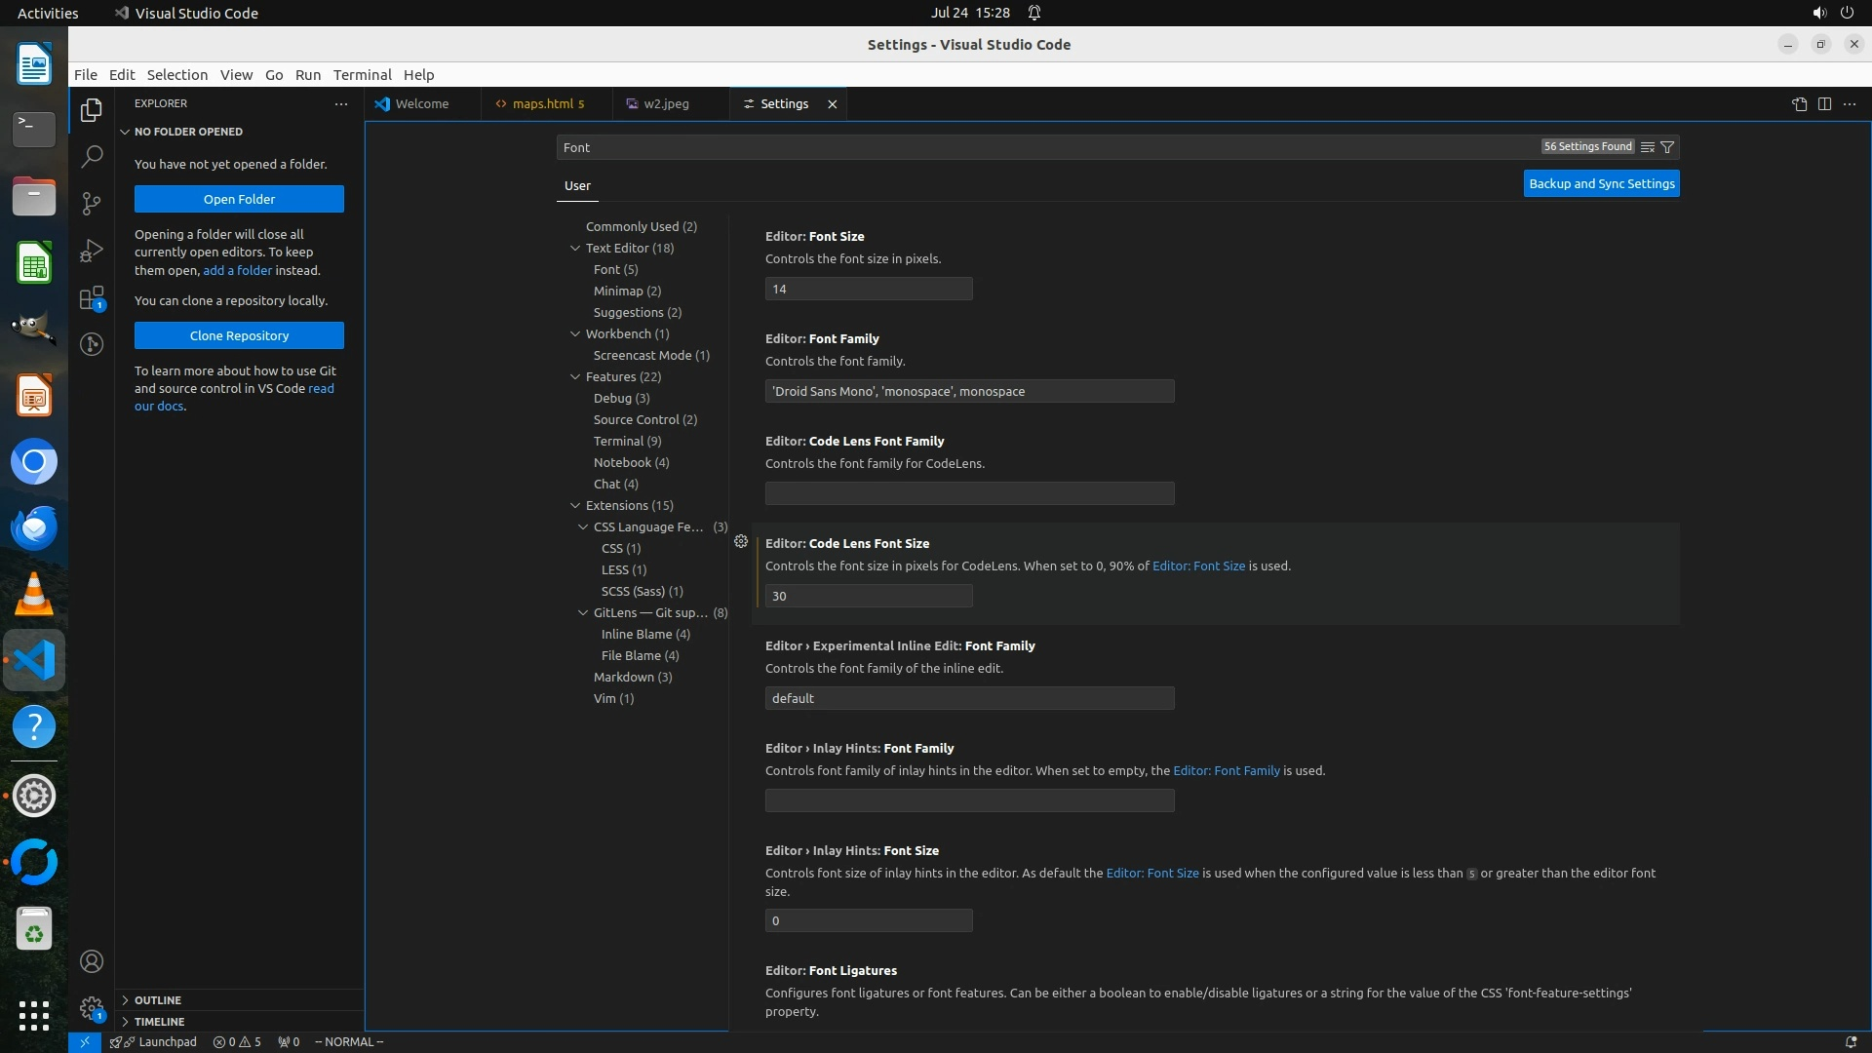Open Run and Debug view icon

92,251
